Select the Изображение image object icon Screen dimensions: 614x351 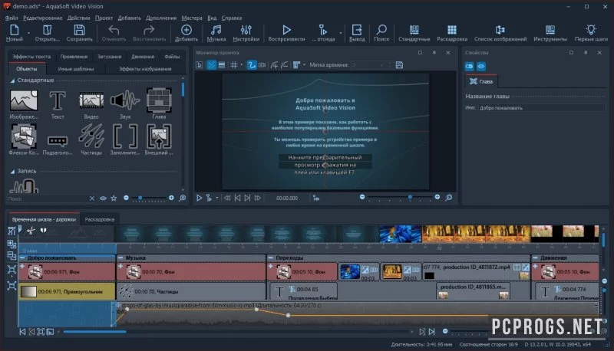point(24,100)
